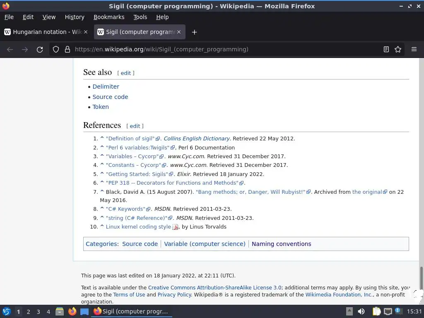The image size is (424, 318).
Task: Bookmark this page with the star
Action: (x=398, y=49)
